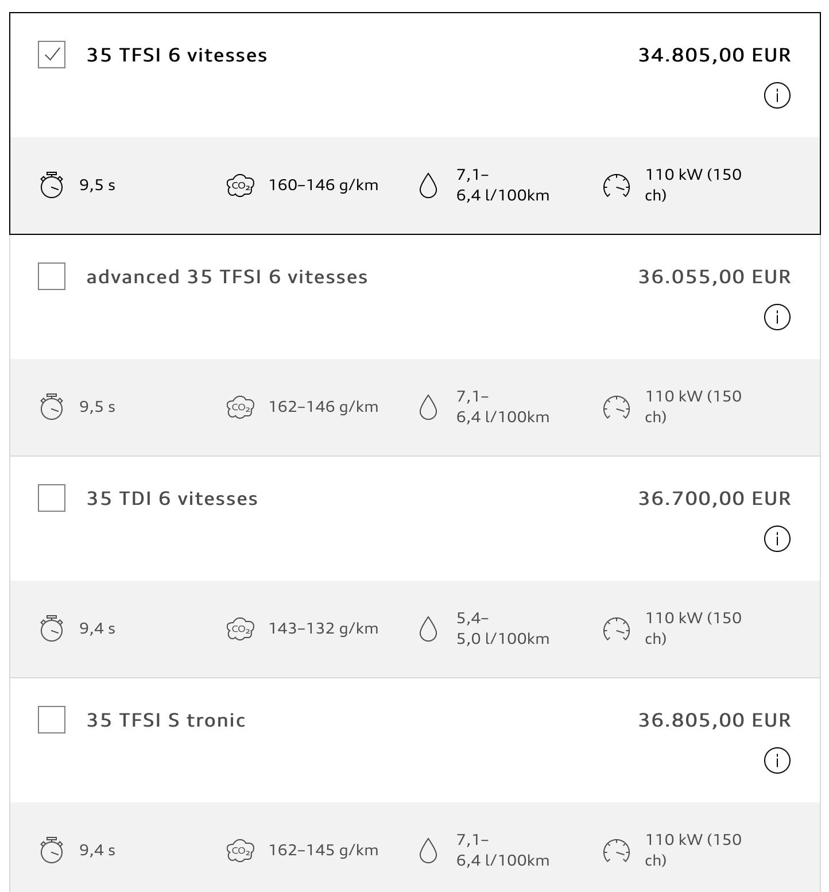The height and width of the screenshot is (892, 829).
Task: Click the stopwatch icon in 35 TDI row
Action: [52, 628]
